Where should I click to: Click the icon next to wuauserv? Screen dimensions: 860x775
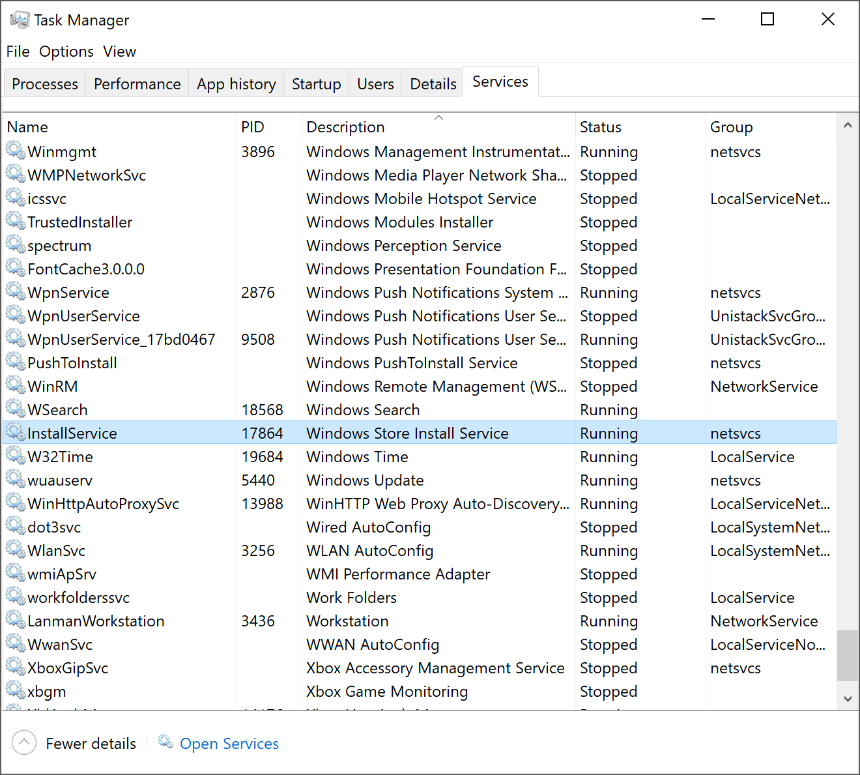coord(16,479)
